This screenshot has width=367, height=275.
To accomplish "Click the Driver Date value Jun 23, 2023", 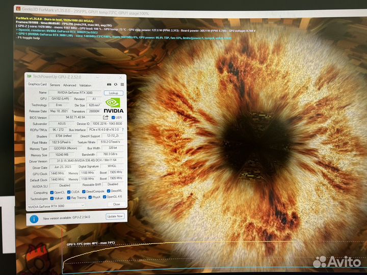I will [63, 167].
